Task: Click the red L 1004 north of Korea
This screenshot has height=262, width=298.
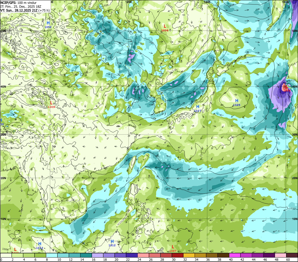Action: click(165, 27)
